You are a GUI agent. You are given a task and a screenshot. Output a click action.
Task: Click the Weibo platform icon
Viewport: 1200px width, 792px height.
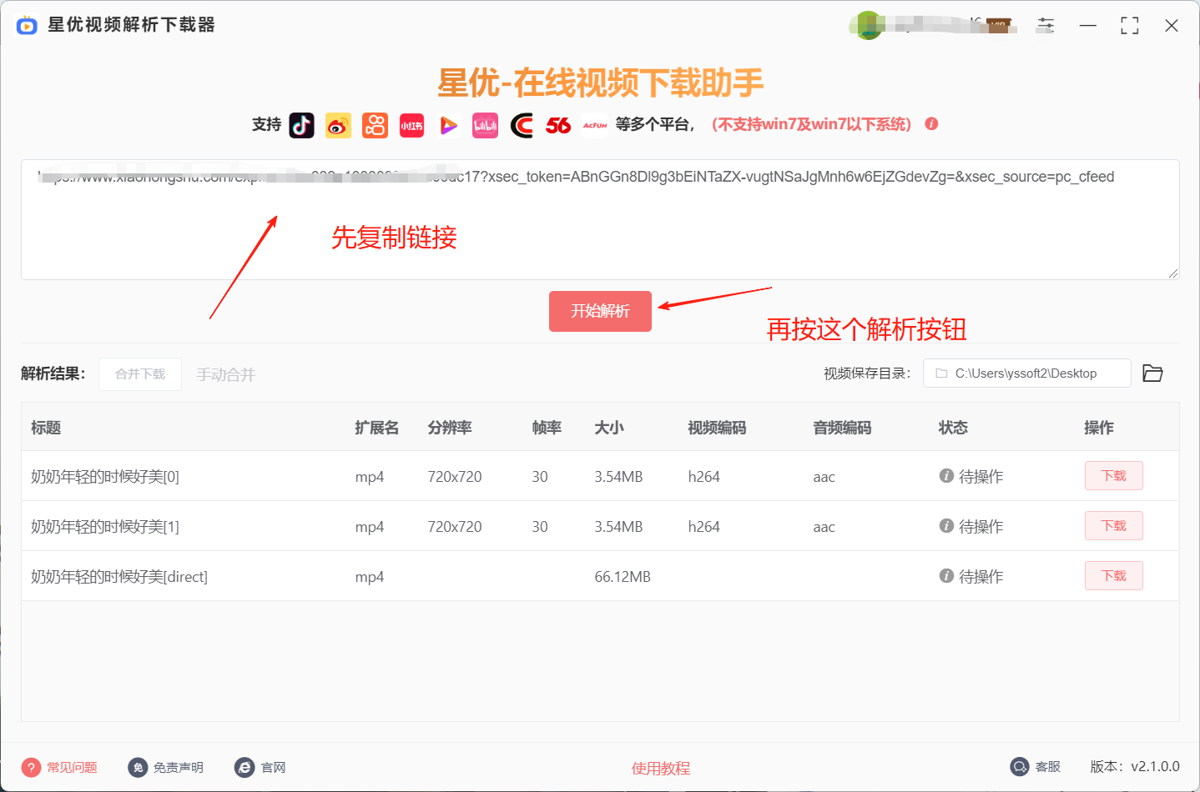[x=338, y=125]
